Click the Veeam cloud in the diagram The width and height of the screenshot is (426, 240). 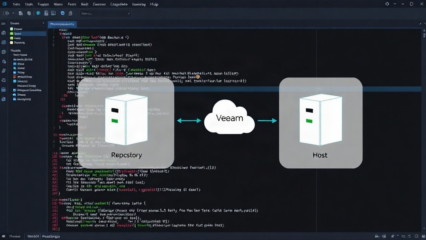(229, 117)
